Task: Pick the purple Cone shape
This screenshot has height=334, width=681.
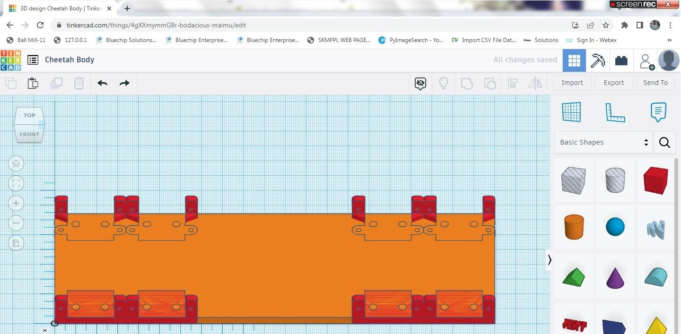Action: pyautogui.click(x=615, y=277)
